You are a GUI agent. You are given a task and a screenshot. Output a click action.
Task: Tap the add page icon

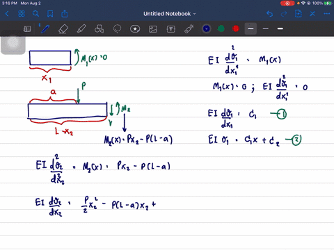(299, 14)
